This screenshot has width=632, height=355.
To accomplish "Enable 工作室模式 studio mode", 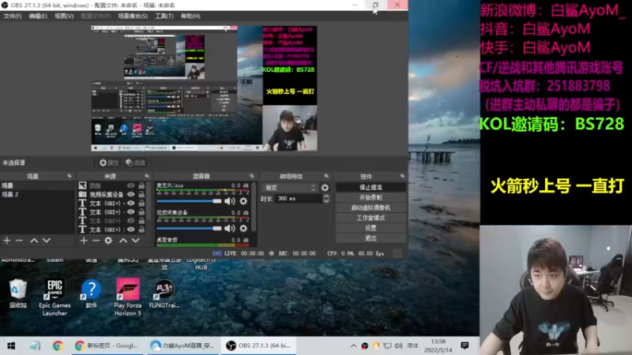I will pos(371,218).
